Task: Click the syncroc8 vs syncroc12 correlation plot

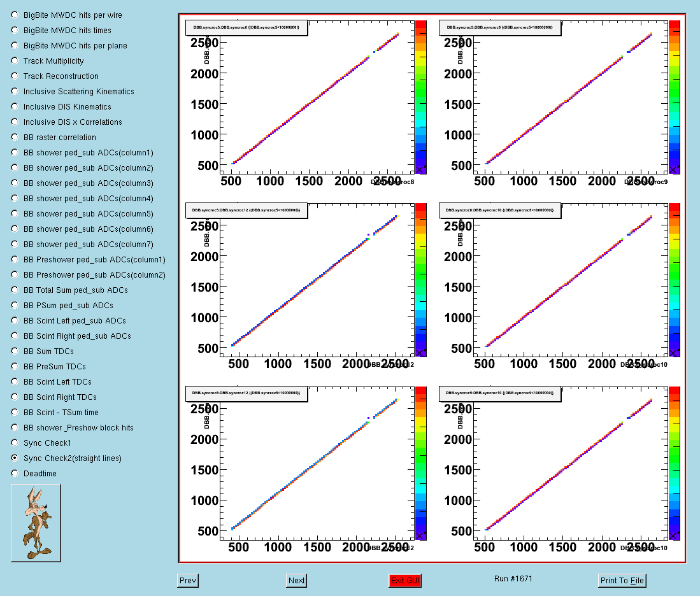Action: tap(317, 464)
